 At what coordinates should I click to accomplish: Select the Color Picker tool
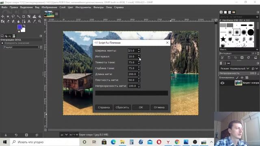[x=35, y=21]
